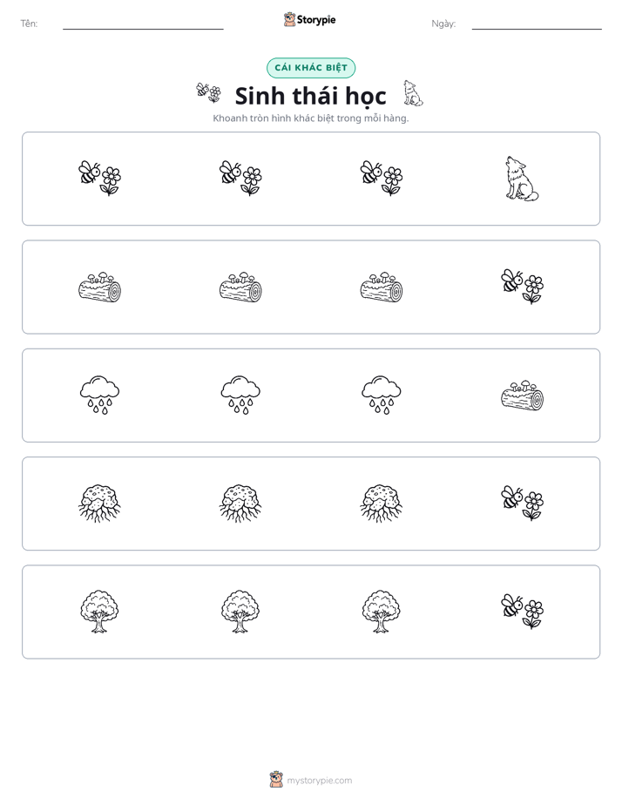Click the Storypie logo at the top
This screenshot has height=805, width=622.
(309, 19)
